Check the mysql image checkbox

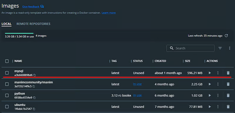pos(7,73)
